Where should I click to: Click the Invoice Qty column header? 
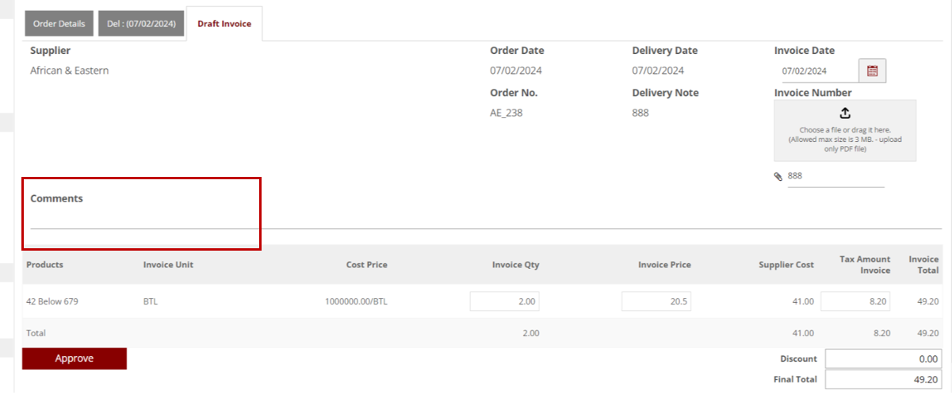[x=515, y=265]
